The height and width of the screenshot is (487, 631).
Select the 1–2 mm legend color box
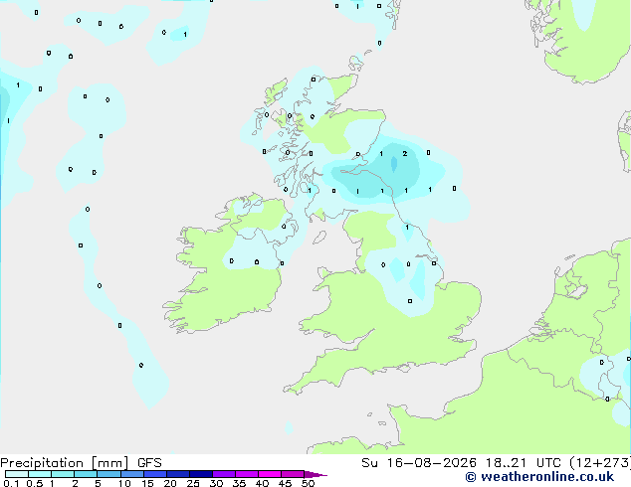click(x=63, y=474)
